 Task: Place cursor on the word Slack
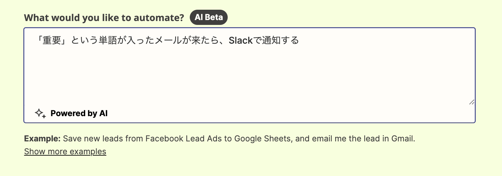pyautogui.click(x=240, y=41)
